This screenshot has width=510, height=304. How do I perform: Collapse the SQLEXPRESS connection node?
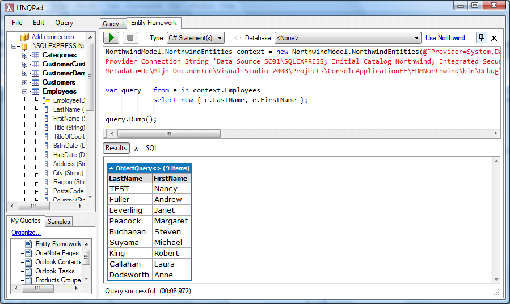point(14,46)
